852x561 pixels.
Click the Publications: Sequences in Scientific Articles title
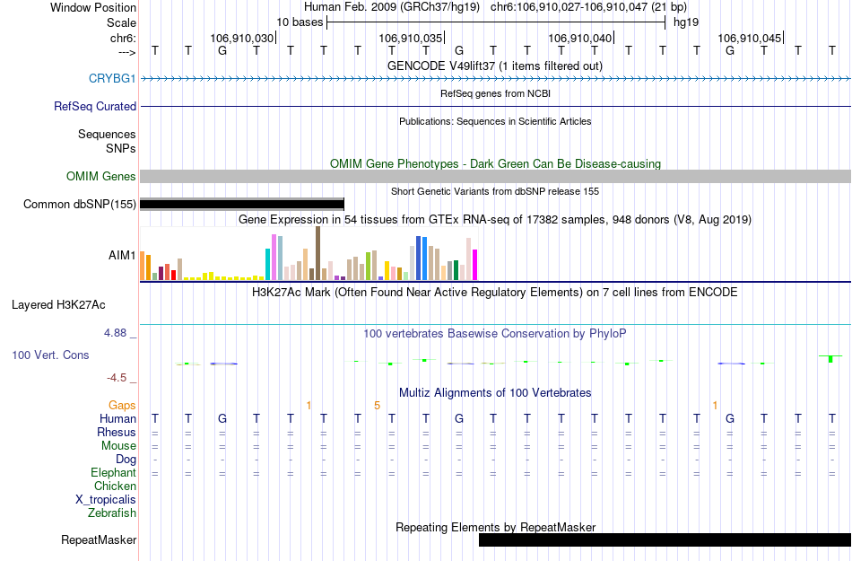click(495, 121)
